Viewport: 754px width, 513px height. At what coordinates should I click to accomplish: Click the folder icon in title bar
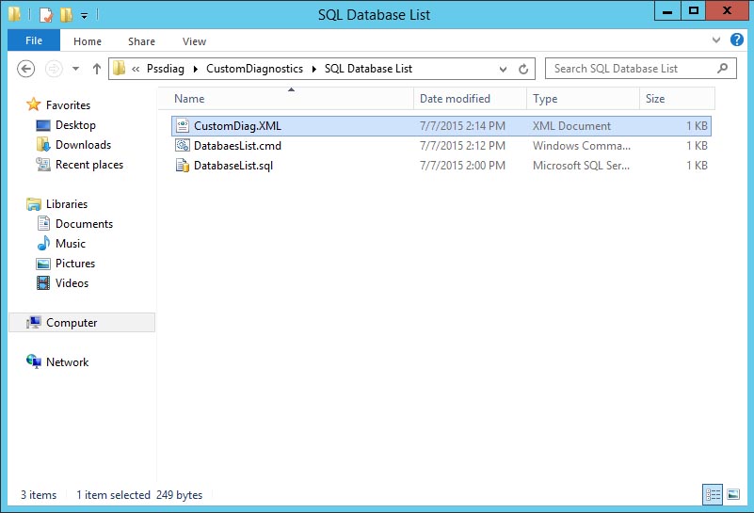(x=14, y=14)
